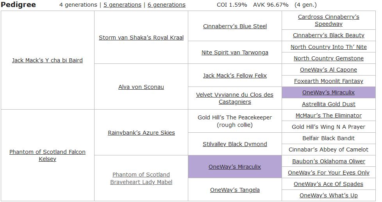Switch pedigree view to 5 generations
Screen dimensions: 382x202
[122, 5]
